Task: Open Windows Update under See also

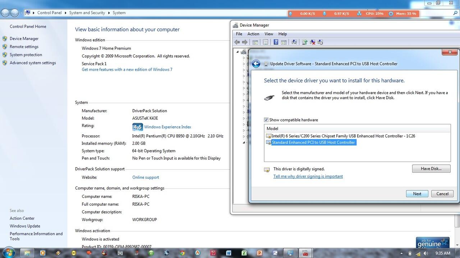Action: (x=25, y=226)
